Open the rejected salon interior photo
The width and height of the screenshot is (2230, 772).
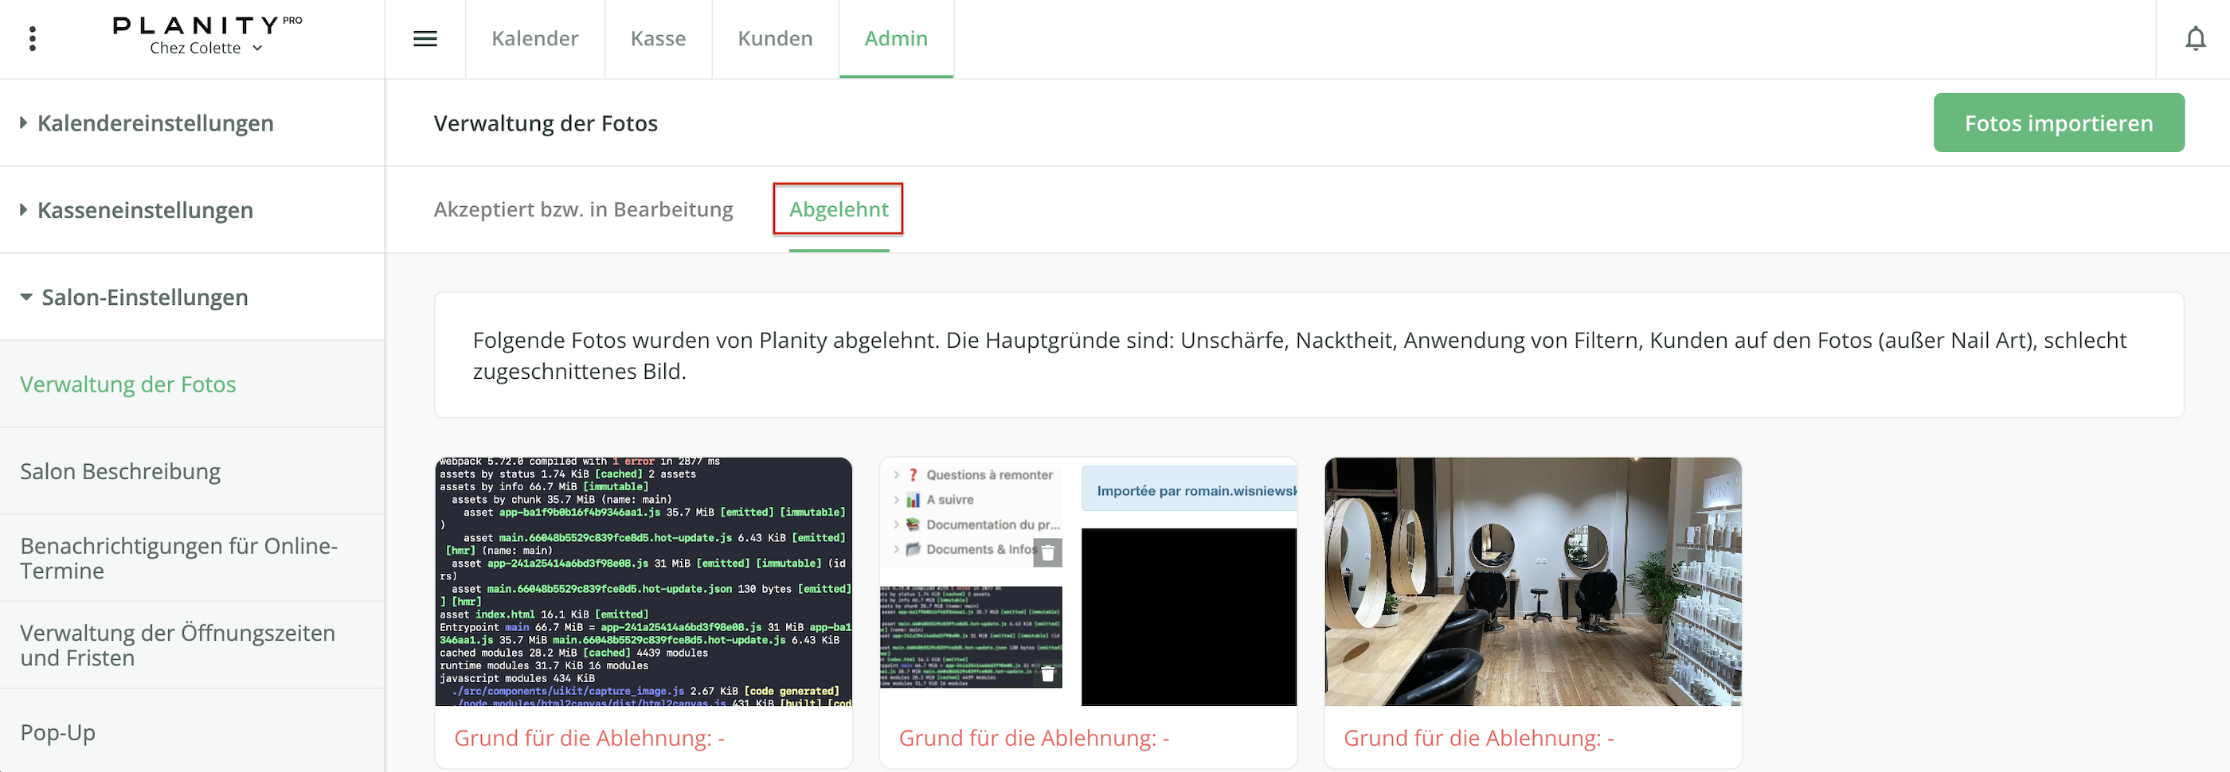click(1532, 582)
